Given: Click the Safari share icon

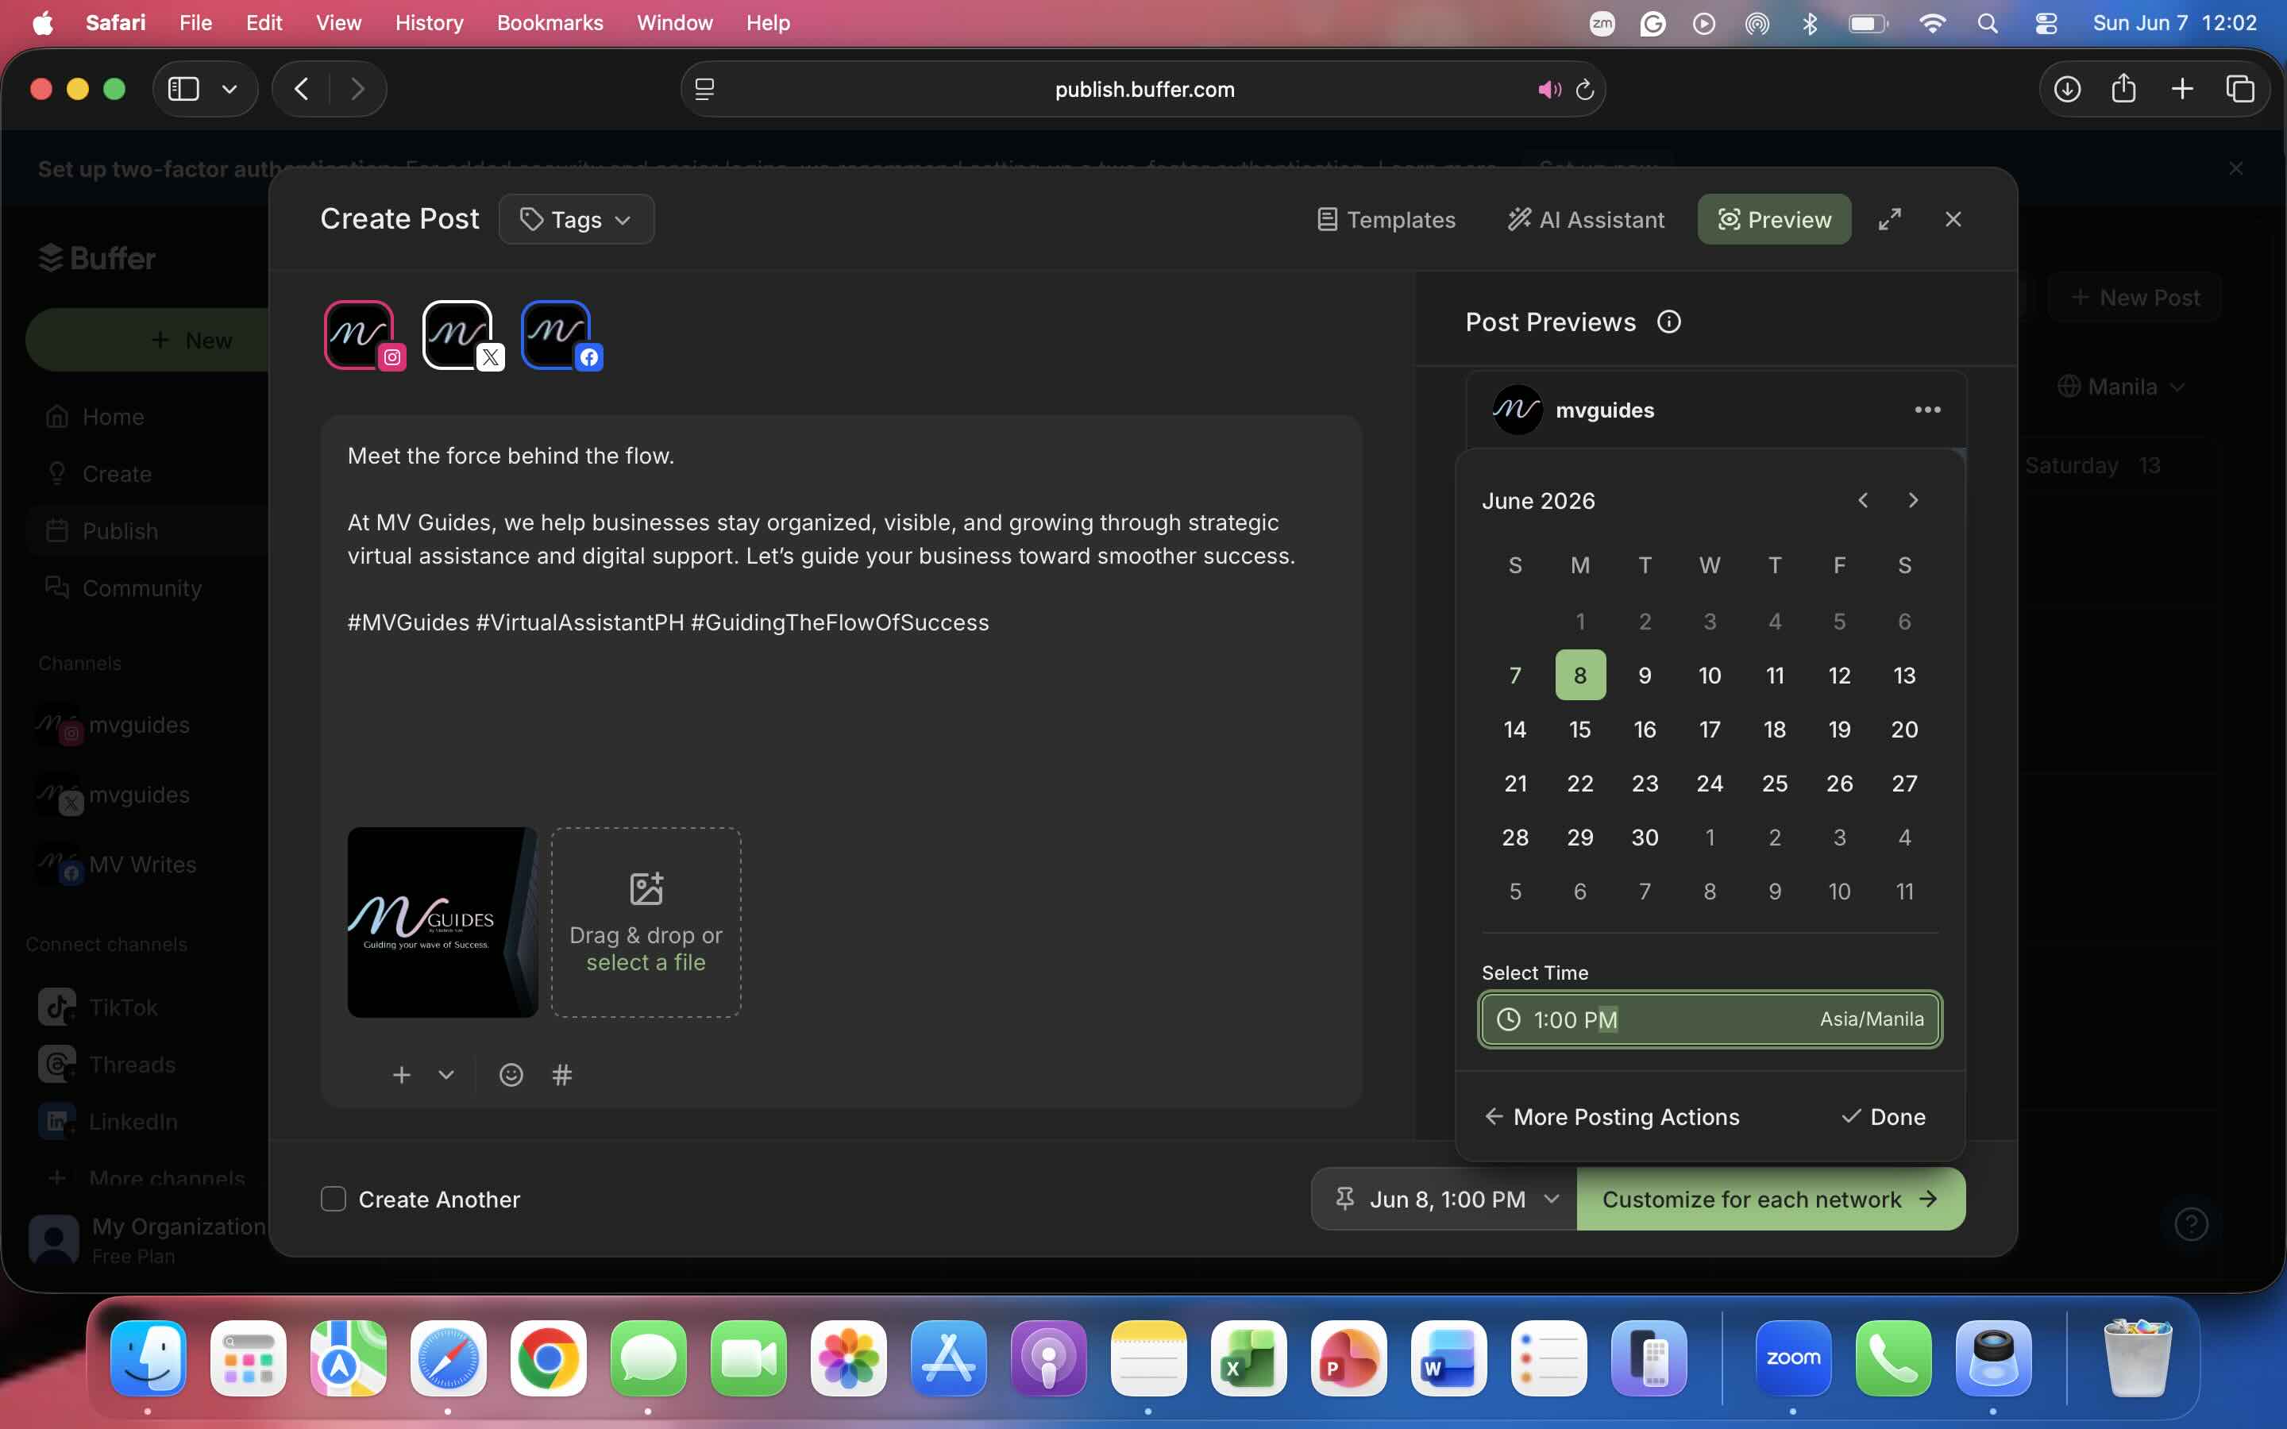Looking at the screenshot, I should pyautogui.click(x=2123, y=88).
